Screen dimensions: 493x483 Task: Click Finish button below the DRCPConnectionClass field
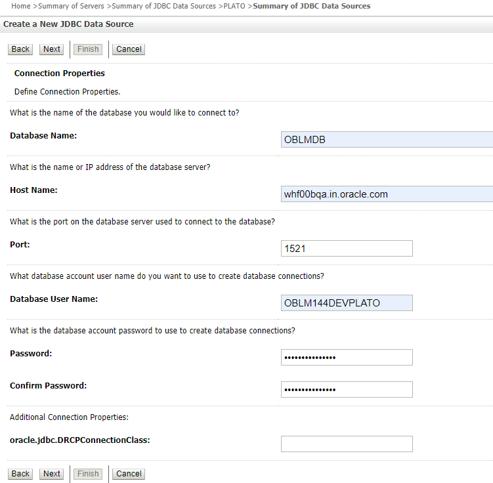(x=88, y=474)
